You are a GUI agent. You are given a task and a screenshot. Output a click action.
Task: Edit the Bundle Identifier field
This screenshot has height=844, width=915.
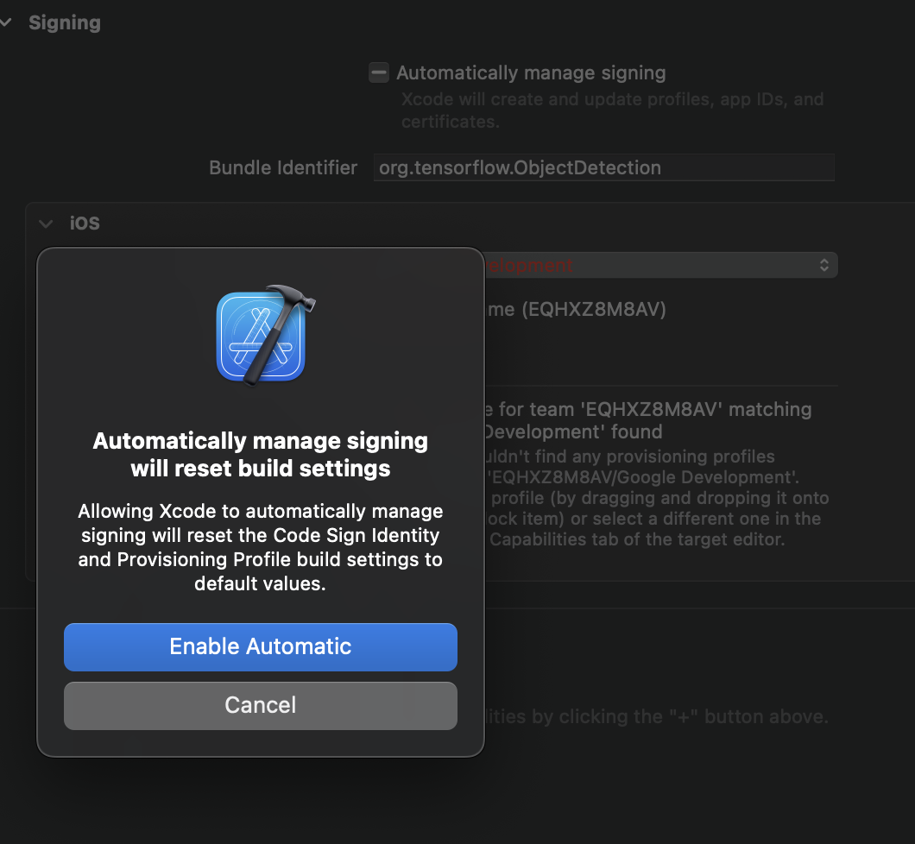[603, 168]
